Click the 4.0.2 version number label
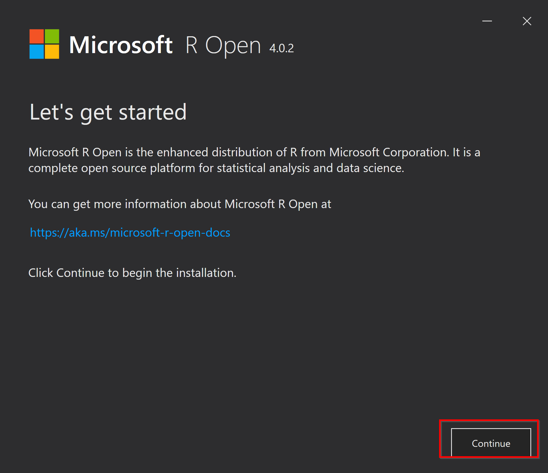The width and height of the screenshot is (548, 473). tap(281, 48)
